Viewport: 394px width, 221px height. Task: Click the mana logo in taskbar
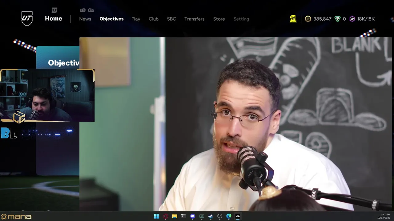coord(16,217)
